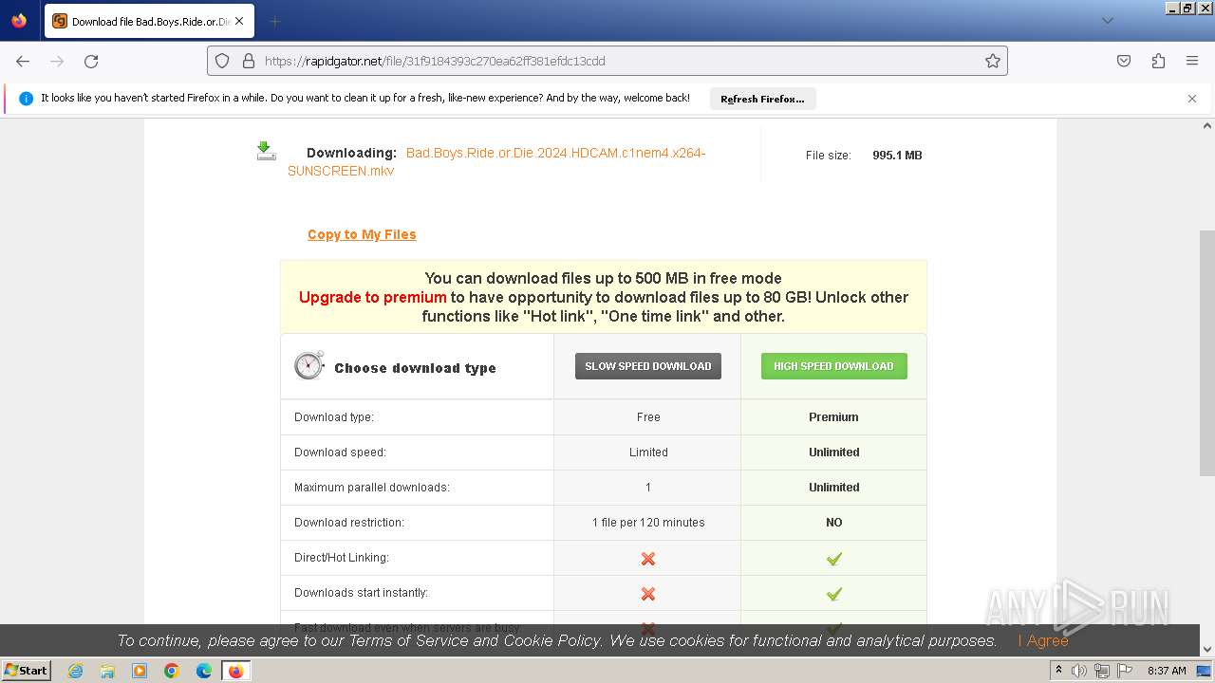This screenshot has height=683, width=1215.
Task: Launch Microsoft Edge from the taskbar
Action: tap(204, 671)
